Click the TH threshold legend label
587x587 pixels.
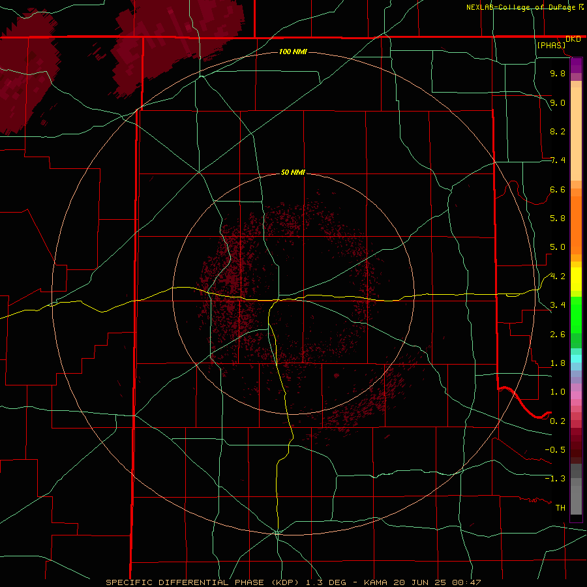[560, 508]
